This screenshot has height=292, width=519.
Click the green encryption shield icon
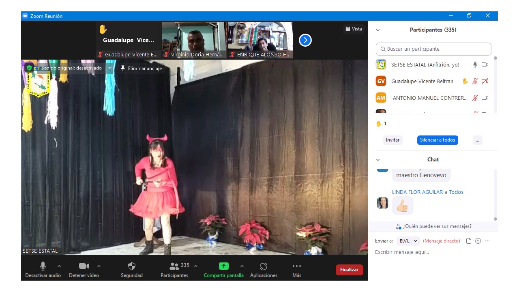[29, 68]
